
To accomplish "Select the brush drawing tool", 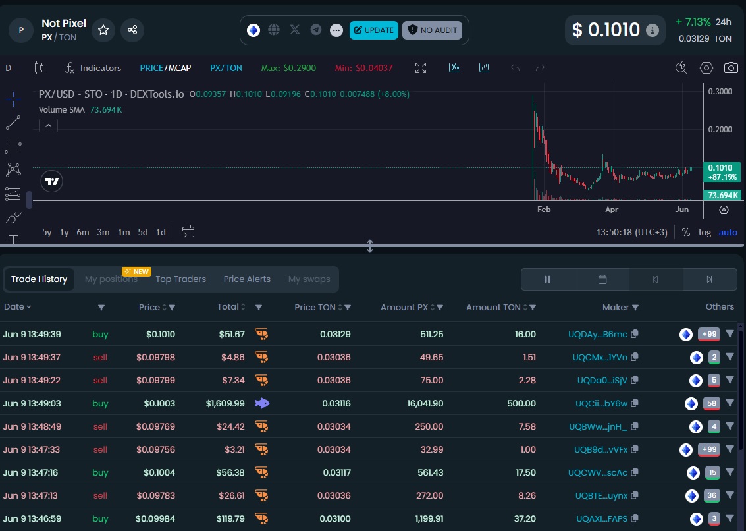I will [x=13, y=217].
